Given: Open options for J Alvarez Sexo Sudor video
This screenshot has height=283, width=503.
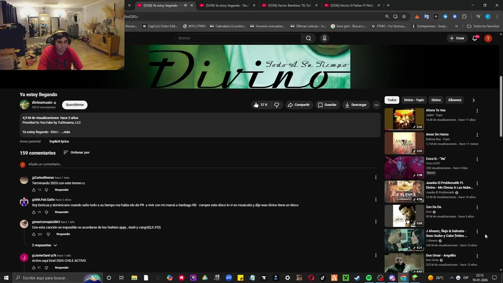Looking at the screenshot, I should click(477, 232).
